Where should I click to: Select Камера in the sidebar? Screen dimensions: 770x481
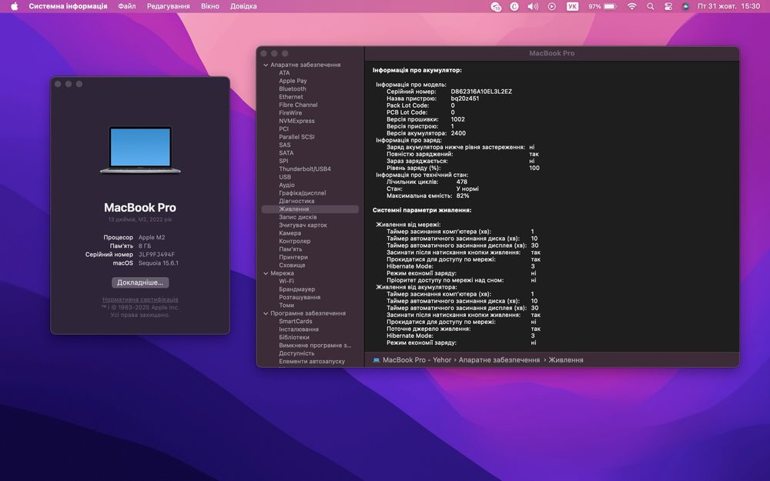point(290,233)
